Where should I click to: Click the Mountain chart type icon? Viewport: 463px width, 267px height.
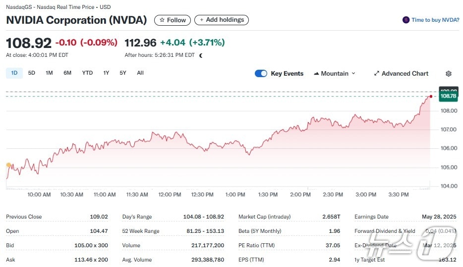point(316,74)
